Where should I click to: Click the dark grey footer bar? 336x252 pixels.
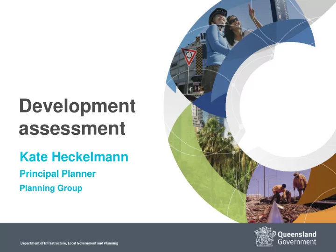[168, 238]
